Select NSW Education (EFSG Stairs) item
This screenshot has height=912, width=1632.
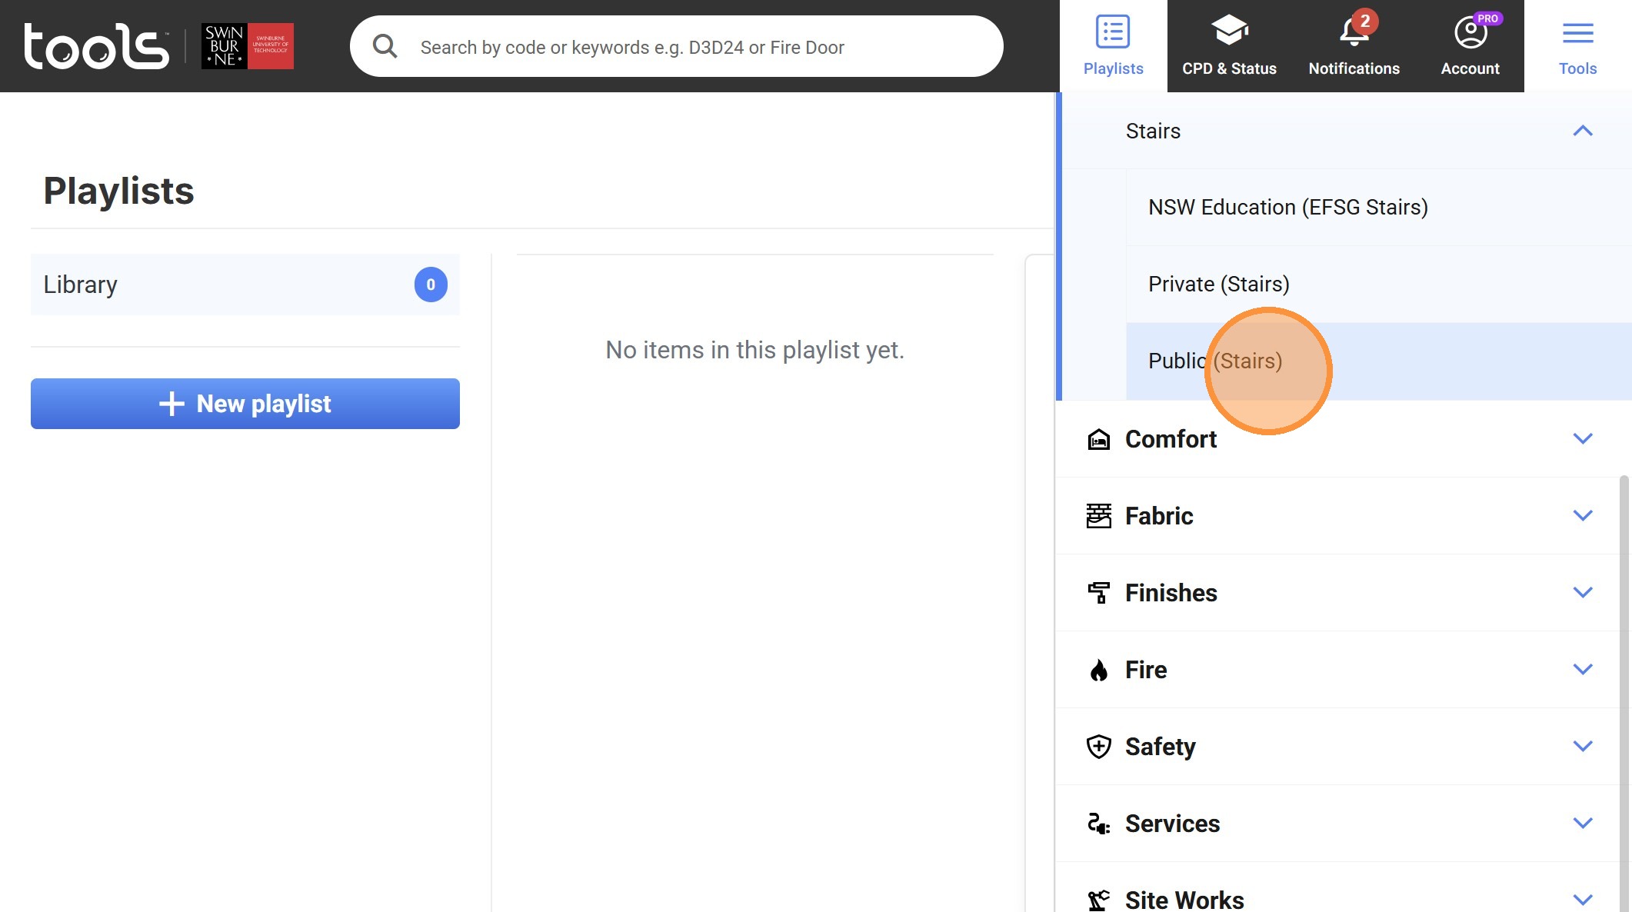tap(1287, 208)
